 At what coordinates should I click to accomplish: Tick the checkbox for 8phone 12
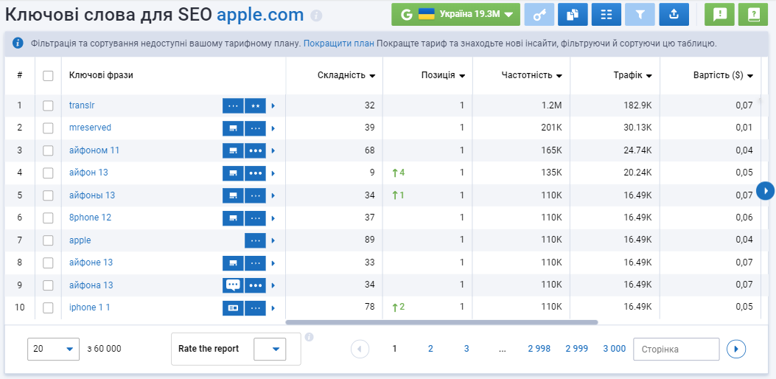pyautogui.click(x=48, y=218)
